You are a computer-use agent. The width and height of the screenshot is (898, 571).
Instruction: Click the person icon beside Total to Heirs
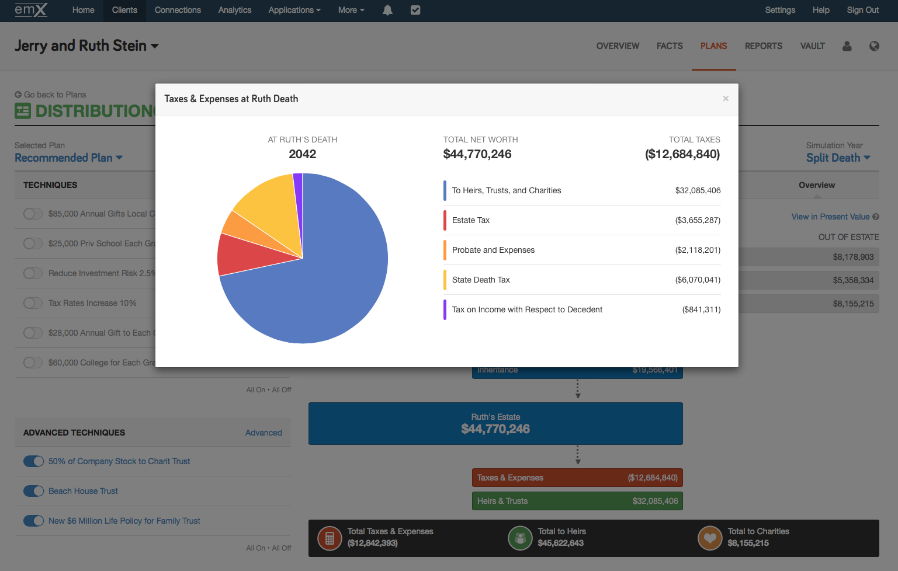tap(520, 538)
